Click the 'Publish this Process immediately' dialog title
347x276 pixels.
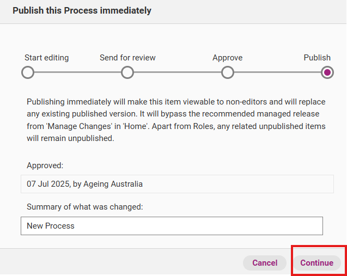point(82,10)
